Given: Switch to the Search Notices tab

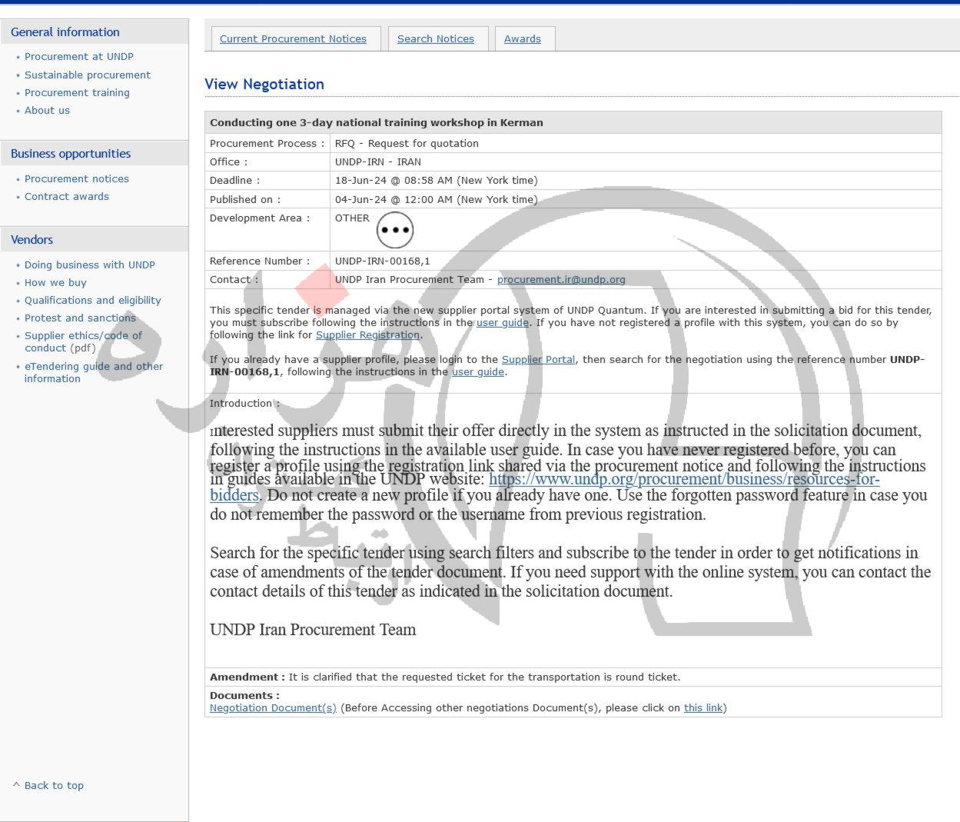Looking at the screenshot, I should [435, 39].
